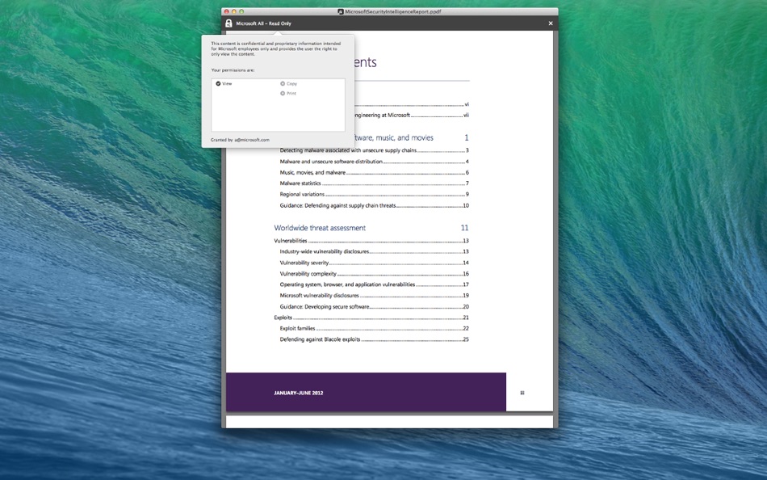Open "Guidance: Developing secure software" entry

[374, 306]
